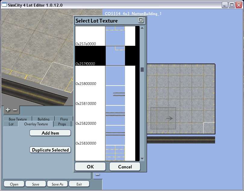Click the texture ID text 0x257e0000
This screenshot has width=244, height=191.
click(86, 44)
